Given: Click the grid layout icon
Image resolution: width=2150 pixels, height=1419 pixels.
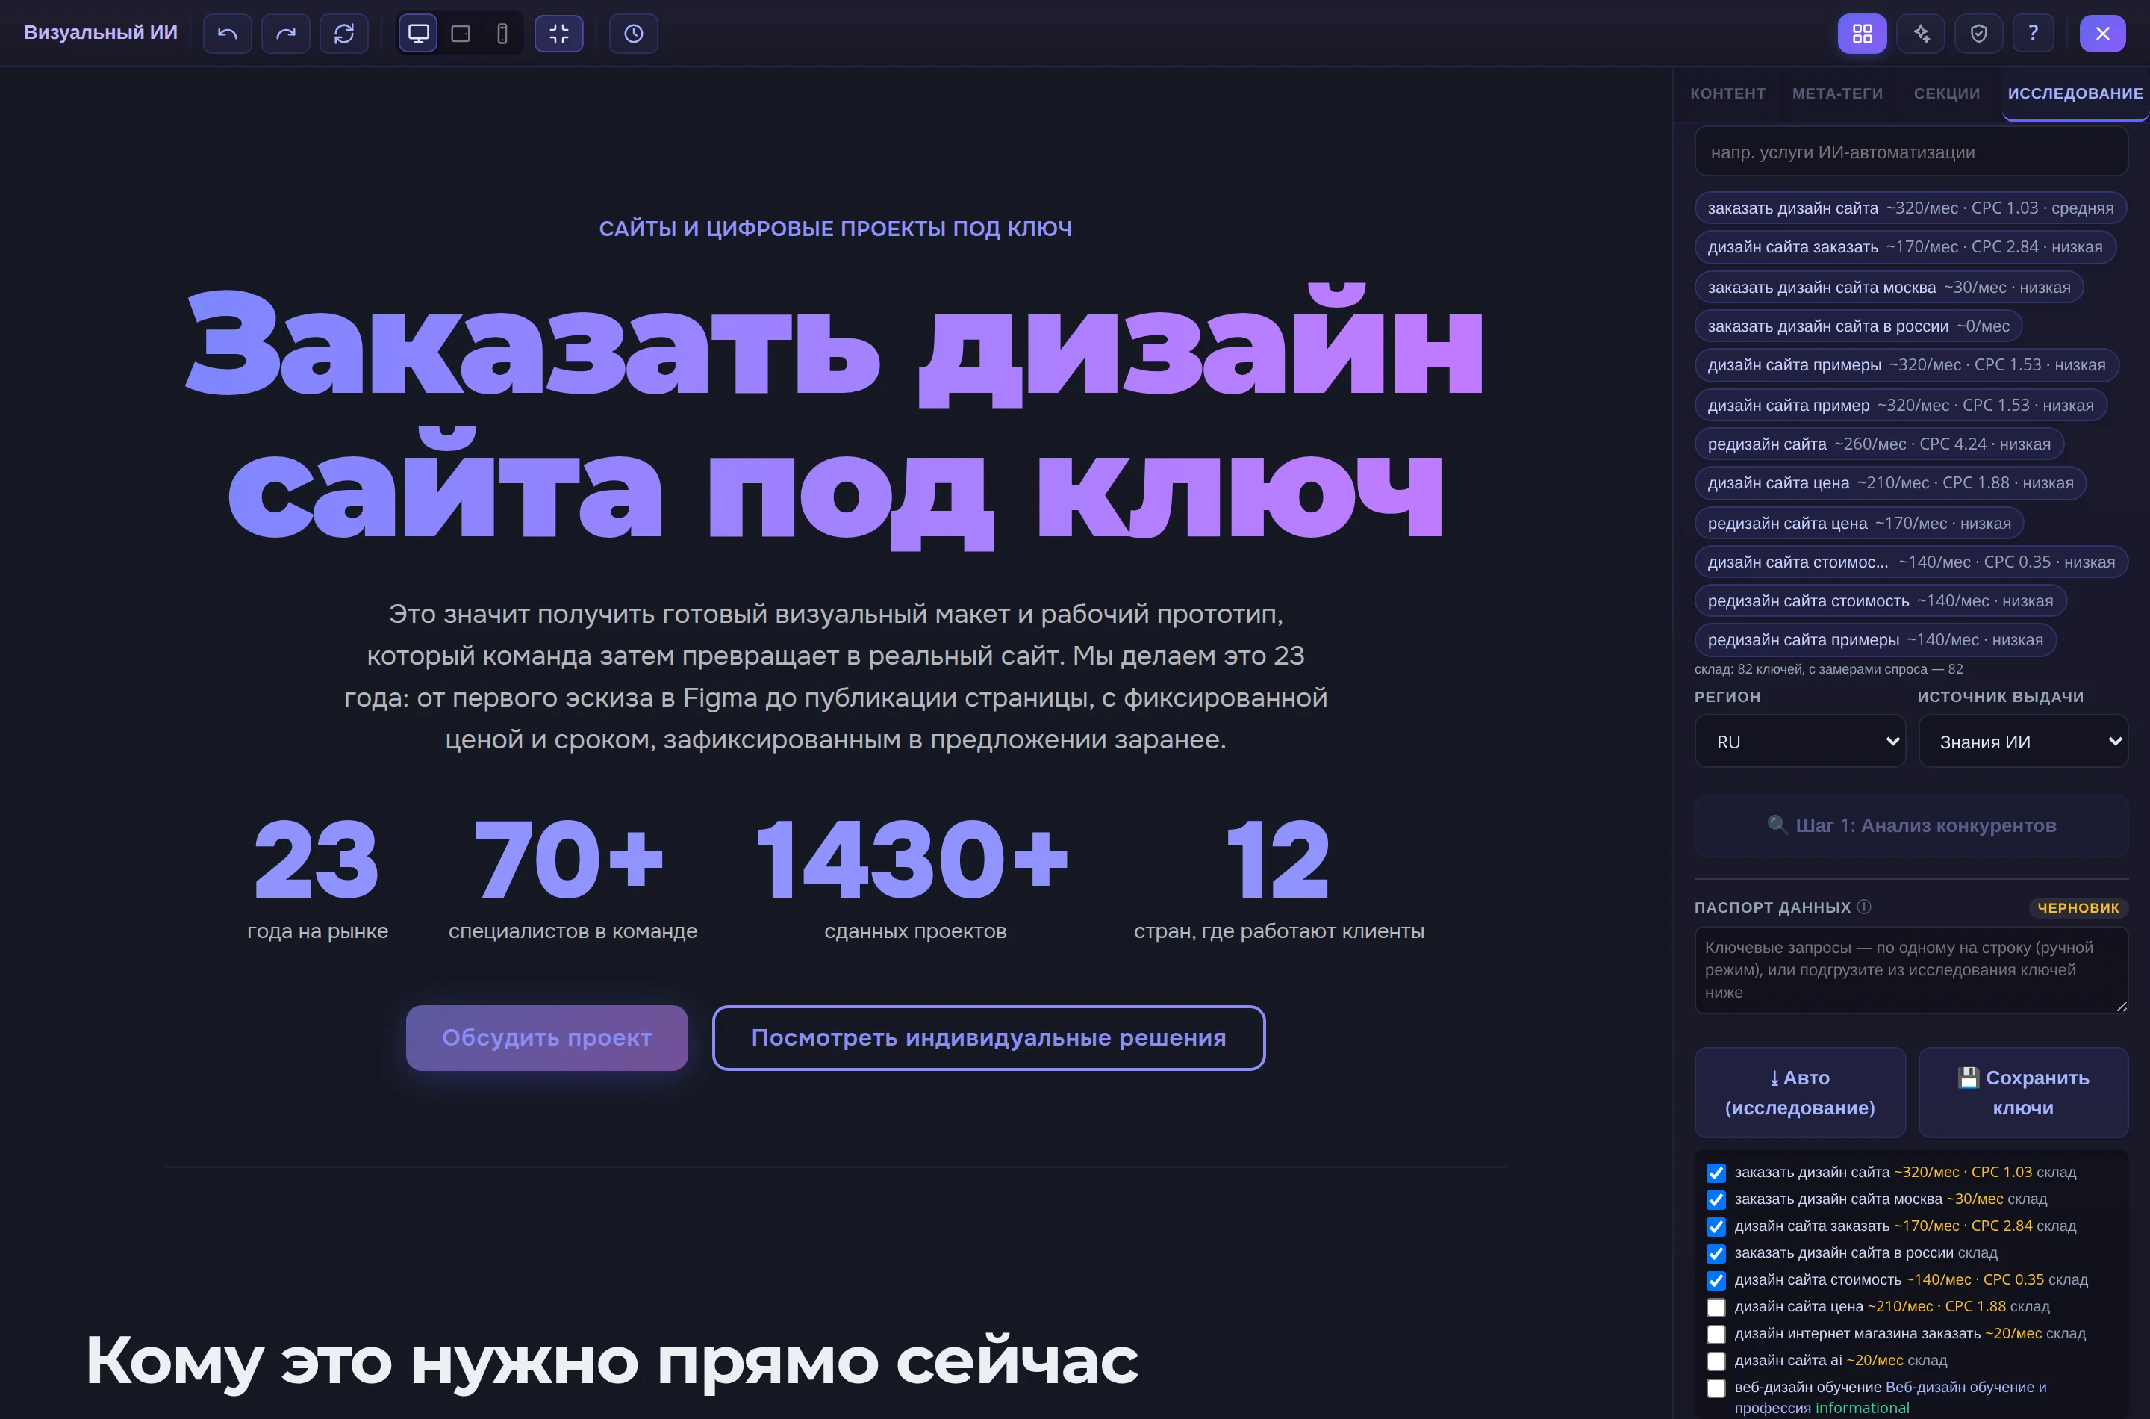Looking at the screenshot, I should click(x=1863, y=34).
